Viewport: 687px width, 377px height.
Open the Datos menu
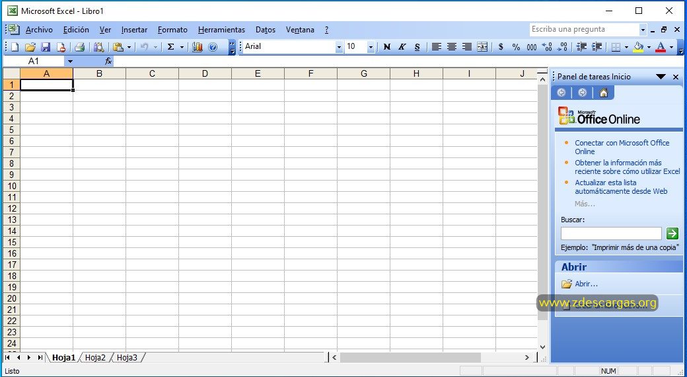pos(266,30)
